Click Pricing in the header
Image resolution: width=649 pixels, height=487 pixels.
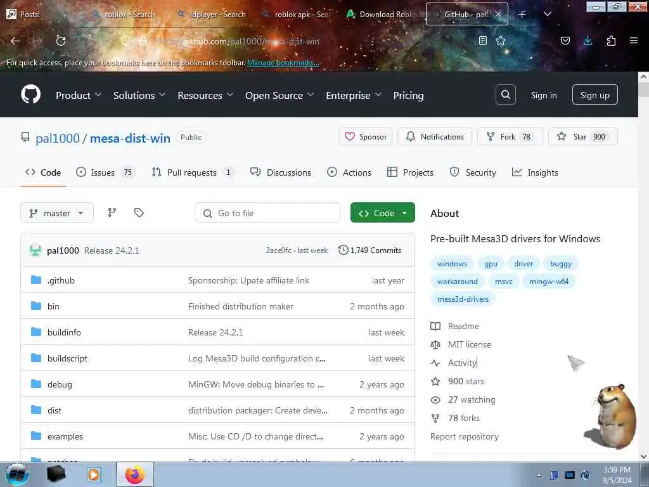[408, 95]
